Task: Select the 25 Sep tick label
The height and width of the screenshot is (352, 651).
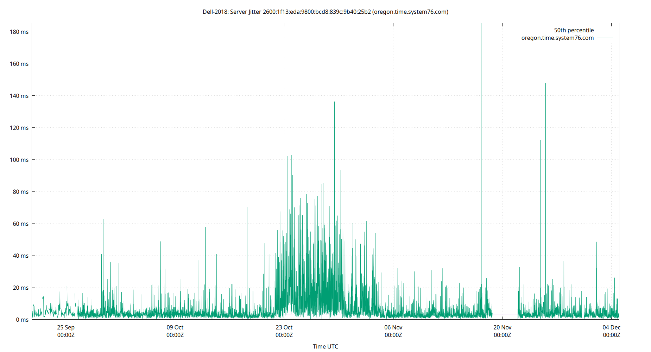Action: click(x=65, y=327)
